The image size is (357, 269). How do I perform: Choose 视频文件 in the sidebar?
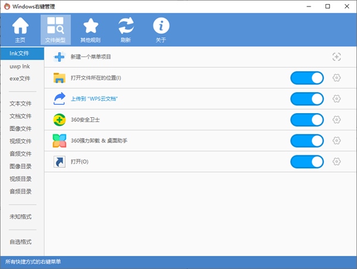(20, 141)
